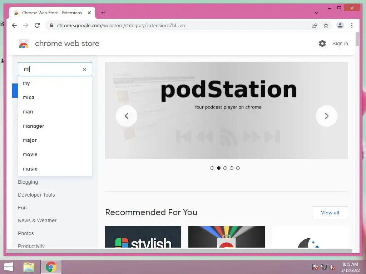Image resolution: width=366 pixels, height=274 pixels.
Task: Open the Windows Start menu
Action: coord(9,267)
